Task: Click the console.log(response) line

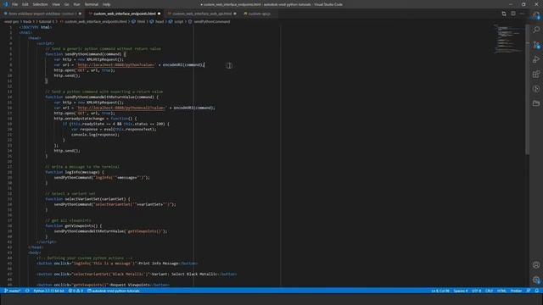Action: pos(95,135)
